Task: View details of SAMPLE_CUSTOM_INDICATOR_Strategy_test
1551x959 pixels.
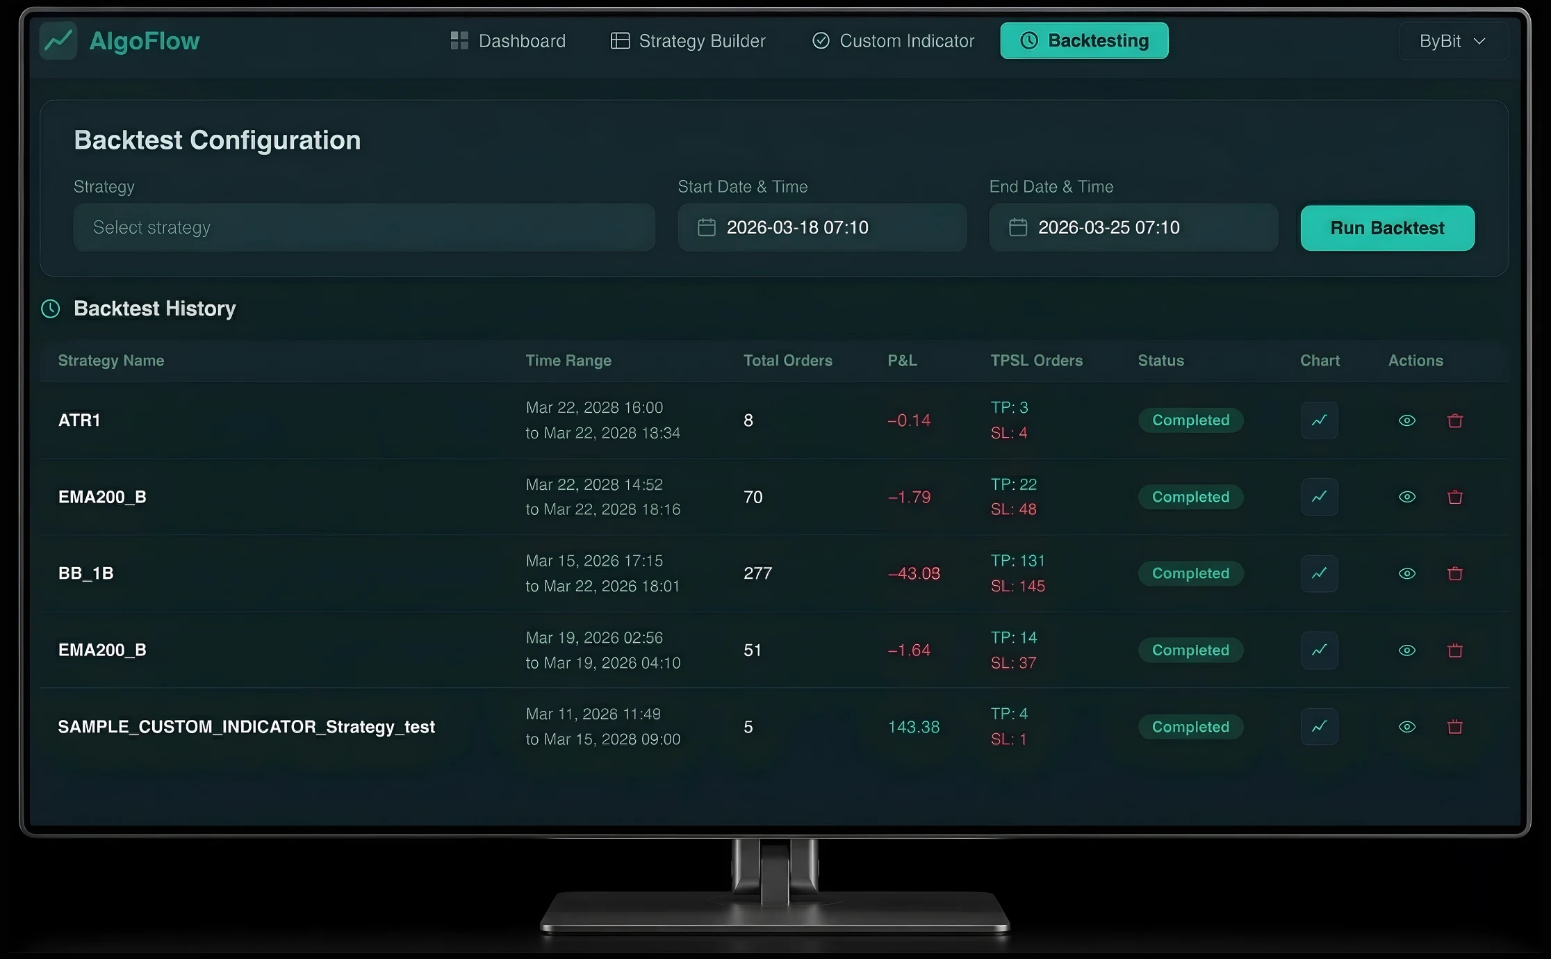Action: tap(1407, 727)
